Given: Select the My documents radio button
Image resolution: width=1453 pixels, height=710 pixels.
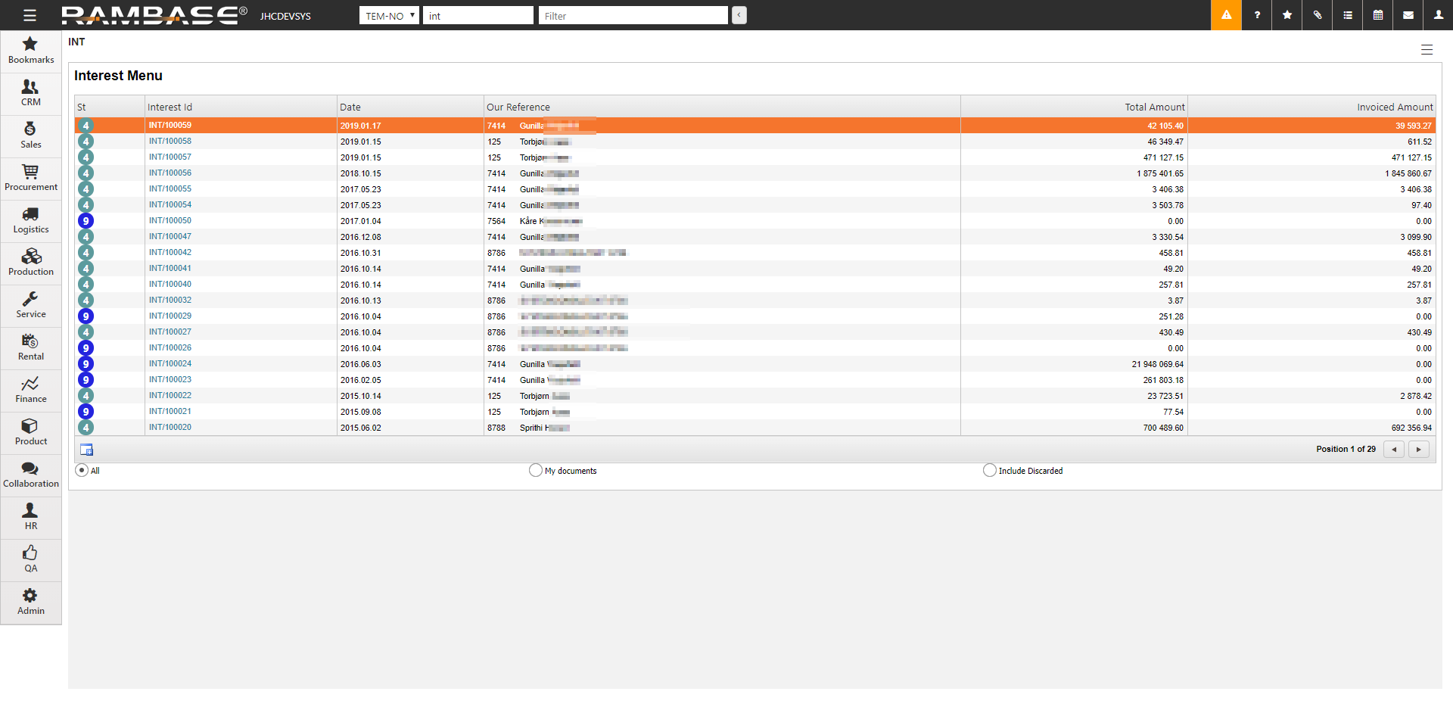Looking at the screenshot, I should click(536, 470).
